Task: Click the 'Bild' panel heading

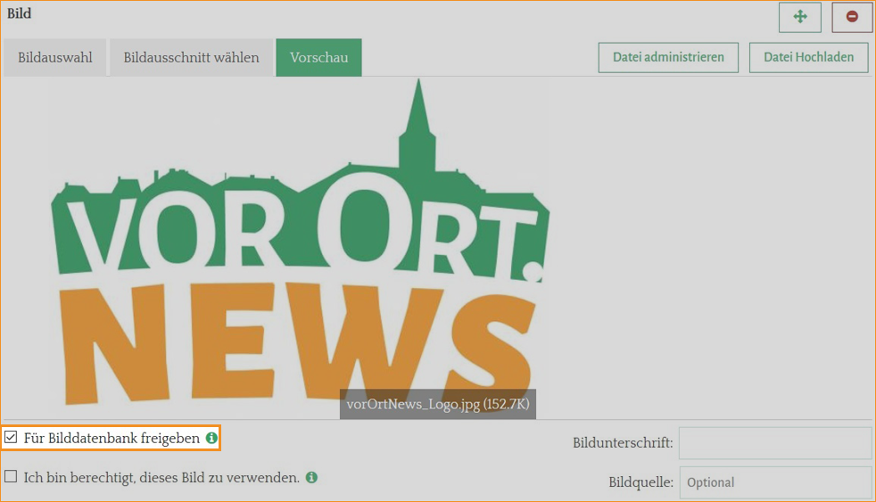Action: [x=20, y=14]
